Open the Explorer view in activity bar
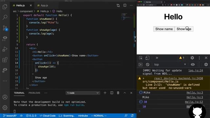The image size is (210, 118). tap(5, 7)
